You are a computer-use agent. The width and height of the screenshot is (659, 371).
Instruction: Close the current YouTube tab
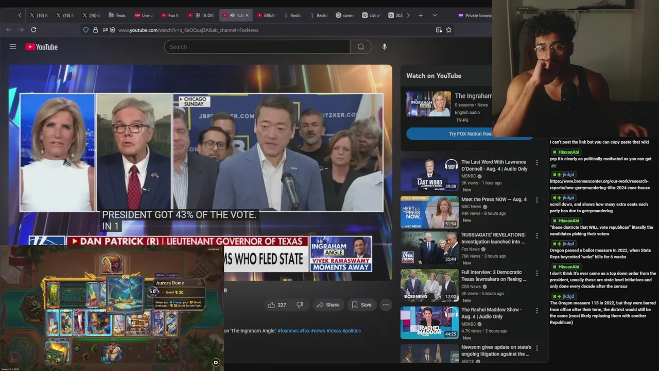point(247,15)
